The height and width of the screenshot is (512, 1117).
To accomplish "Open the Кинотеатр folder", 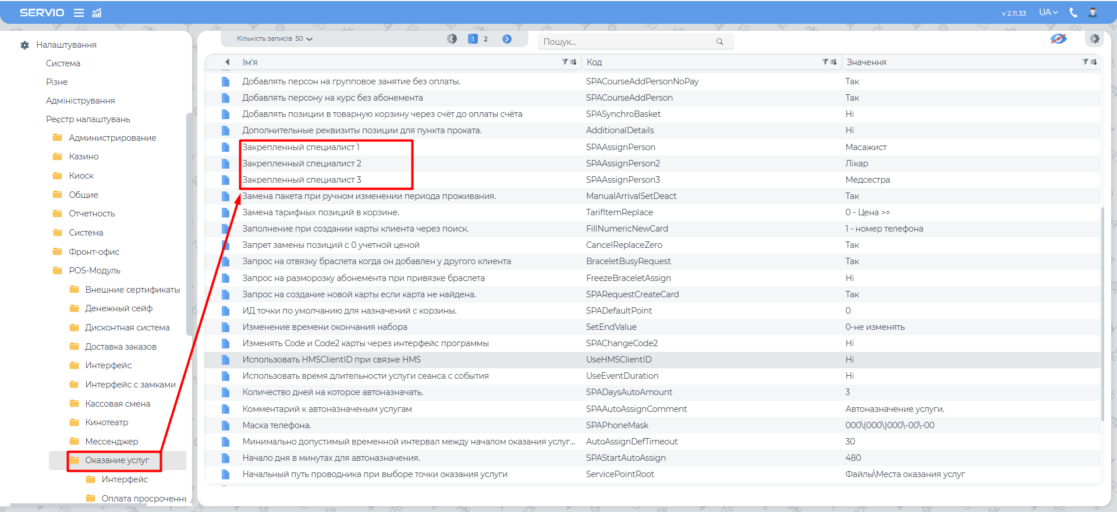I will pyautogui.click(x=107, y=422).
